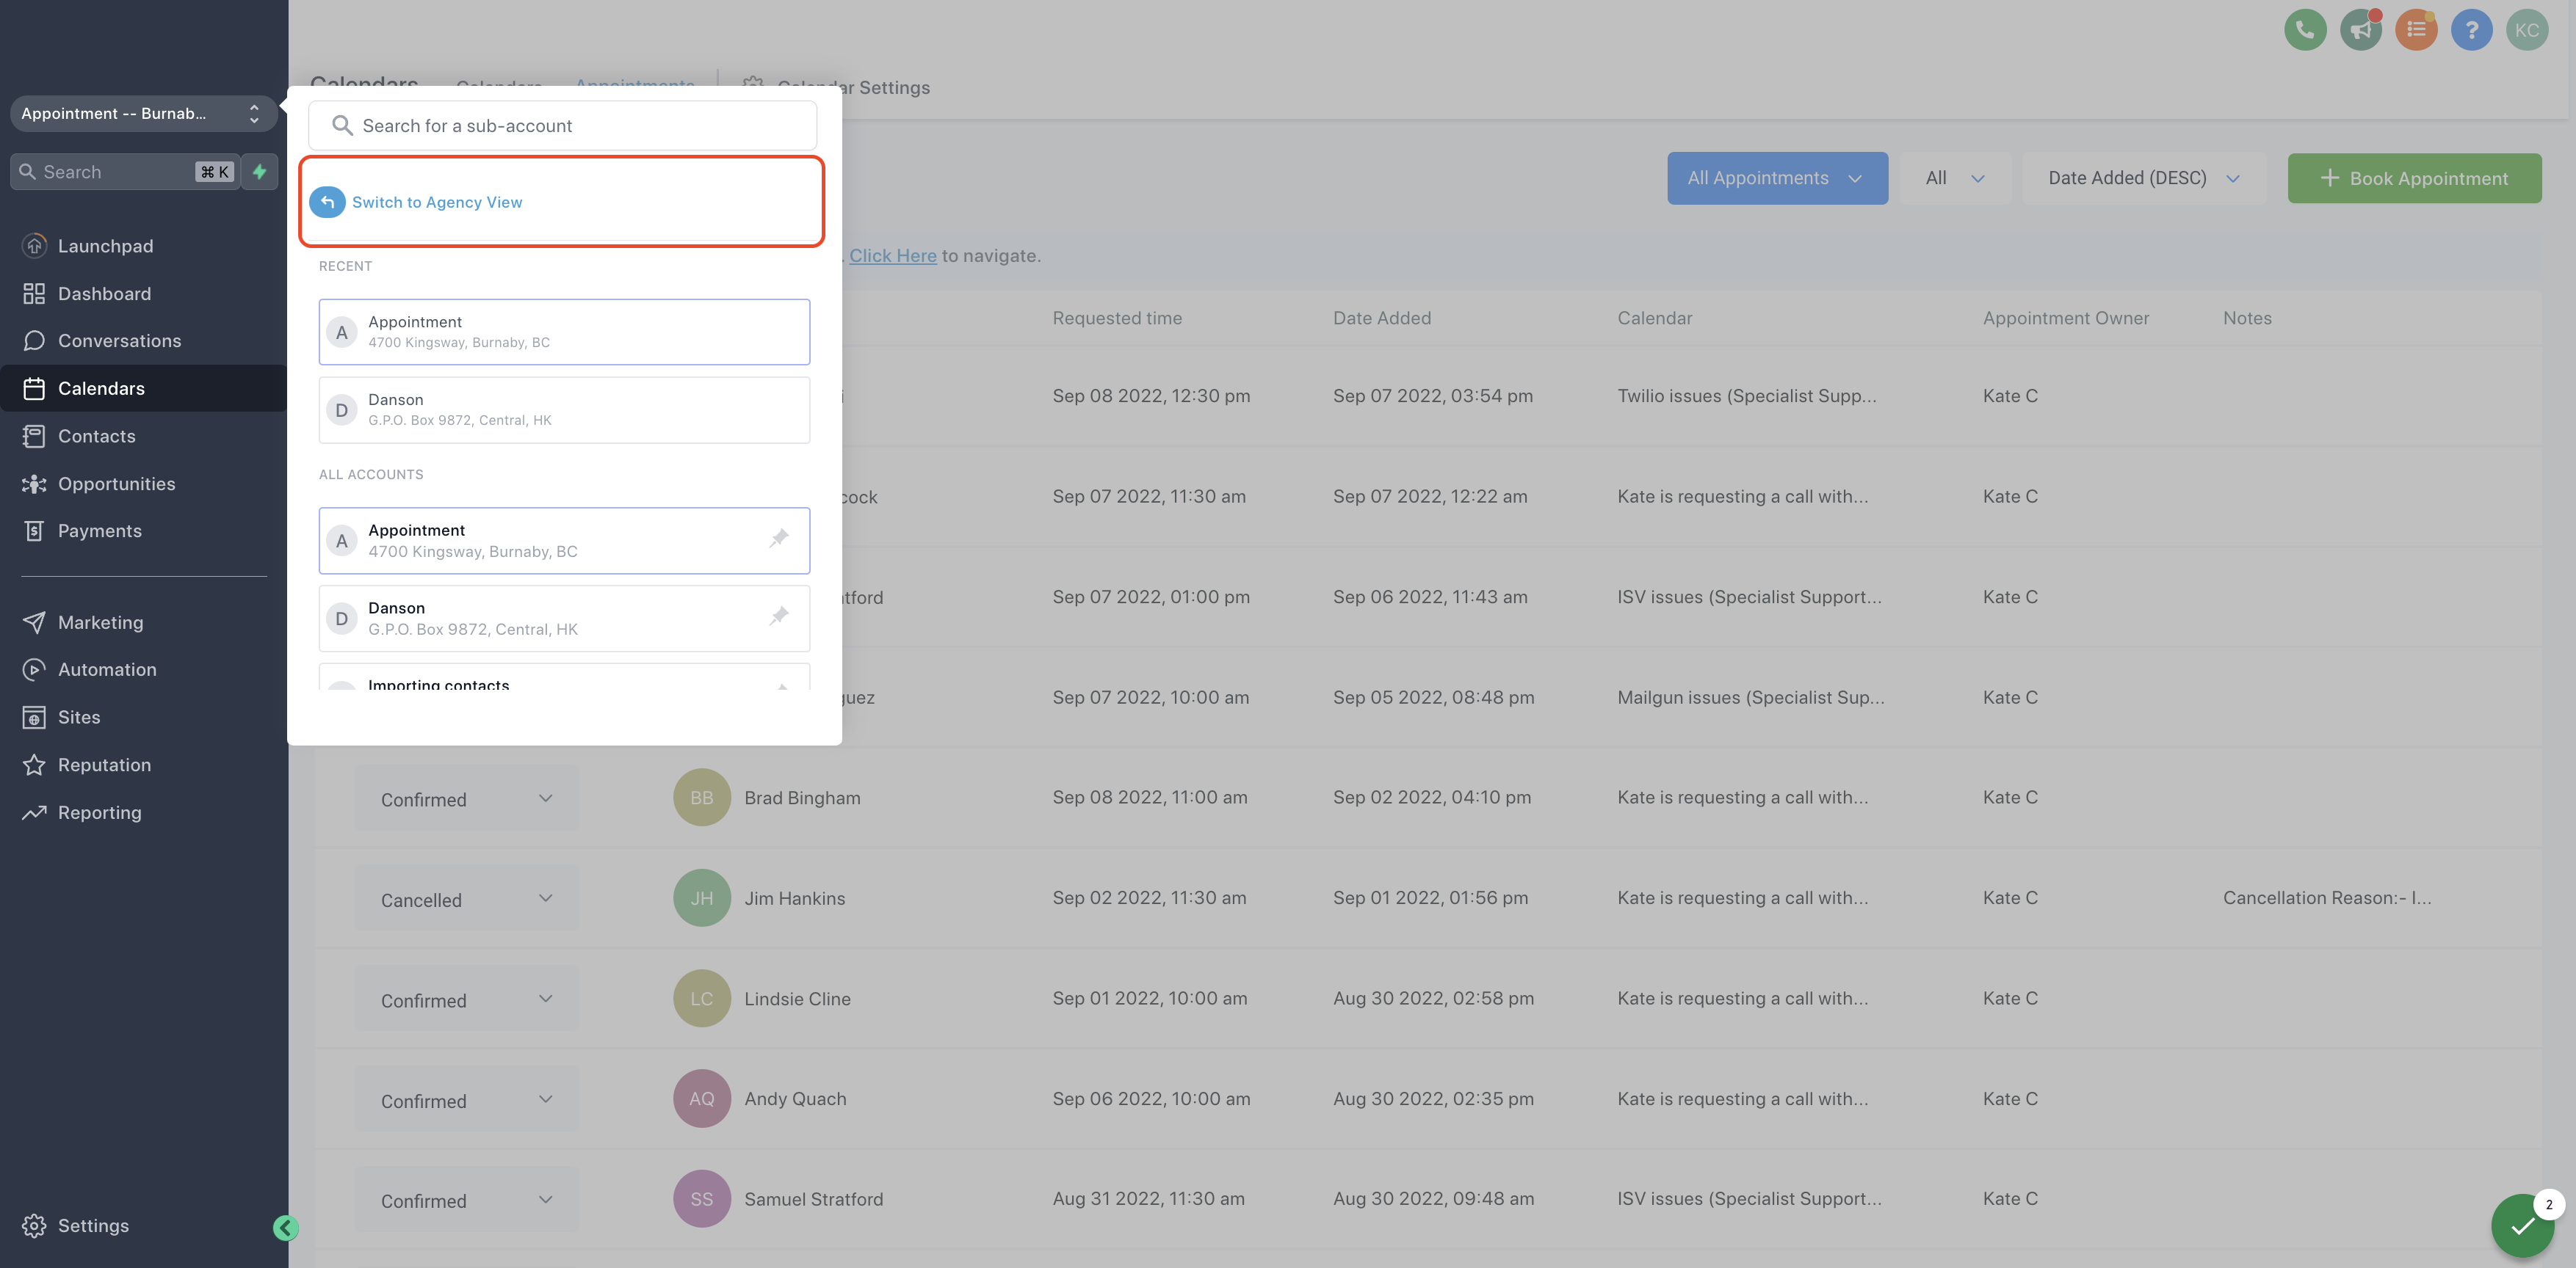Pin the Appointment account in All Accounts

point(779,539)
